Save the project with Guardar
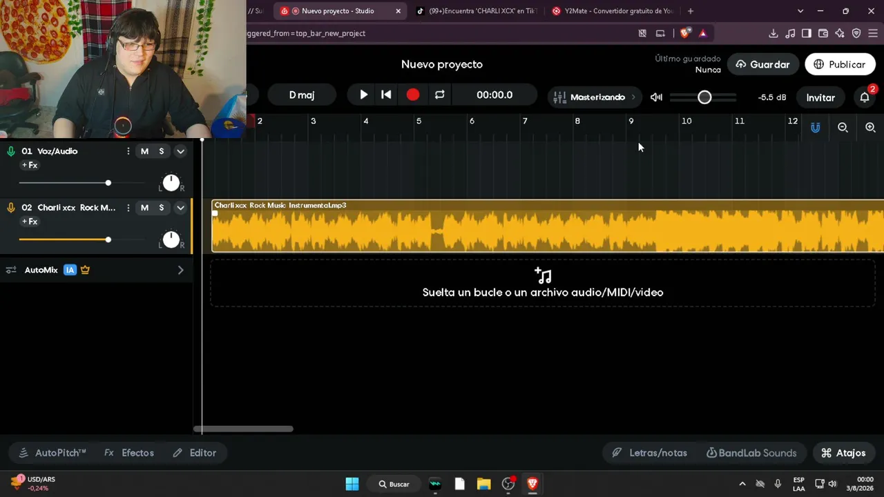 (x=762, y=64)
